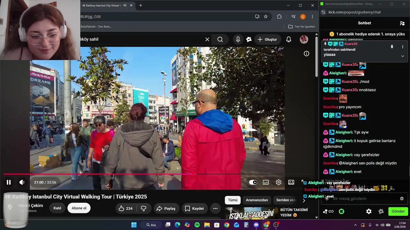Screen dimensions: 410x230
Task: Open a new Chrome tab
Action: [x=141, y=5]
